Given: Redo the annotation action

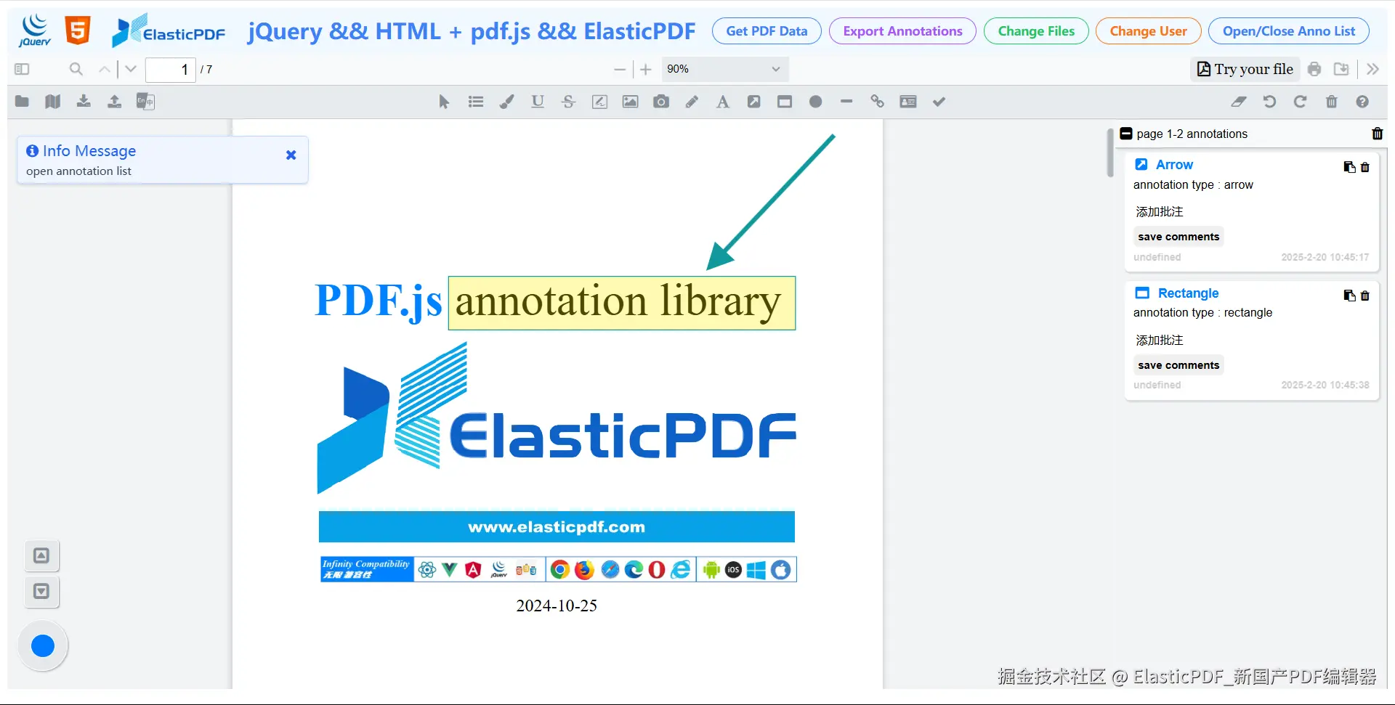Looking at the screenshot, I should pyautogui.click(x=1301, y=102).
